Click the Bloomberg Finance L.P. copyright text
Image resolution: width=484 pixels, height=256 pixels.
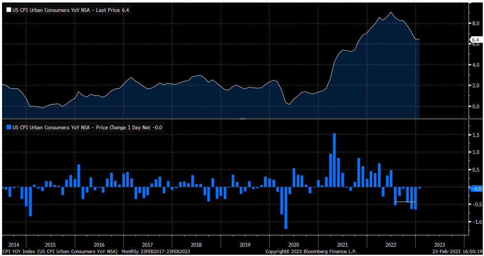(311, 251)
